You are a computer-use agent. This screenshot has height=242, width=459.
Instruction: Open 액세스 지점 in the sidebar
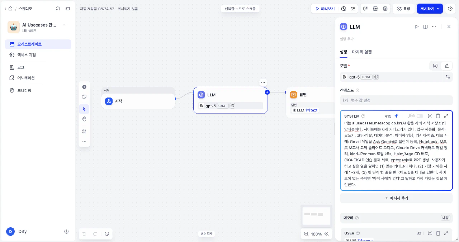click(38, 55)
